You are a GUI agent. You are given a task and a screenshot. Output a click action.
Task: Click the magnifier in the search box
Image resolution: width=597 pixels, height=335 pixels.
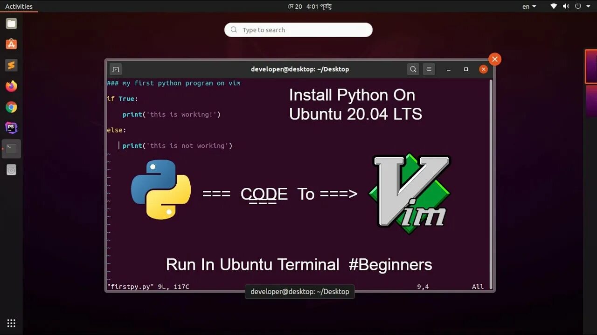pos(234,30)
